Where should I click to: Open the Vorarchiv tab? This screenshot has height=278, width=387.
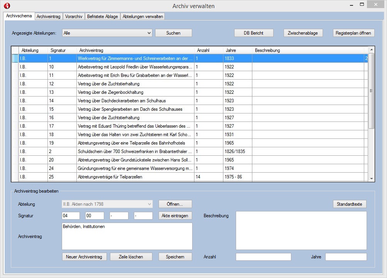coord(73,17)
